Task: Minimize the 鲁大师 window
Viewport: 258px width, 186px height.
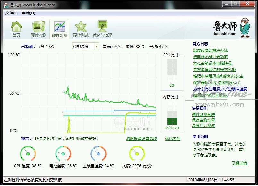Action: [227, 4]
